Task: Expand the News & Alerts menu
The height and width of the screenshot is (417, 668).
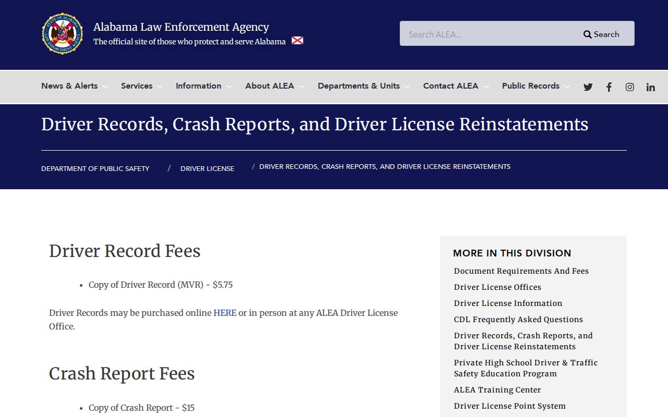Action: [75, 86]
